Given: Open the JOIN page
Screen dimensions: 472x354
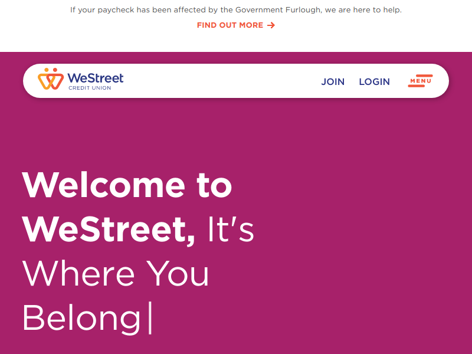Looking at the screenshot, I should (333, 82).
